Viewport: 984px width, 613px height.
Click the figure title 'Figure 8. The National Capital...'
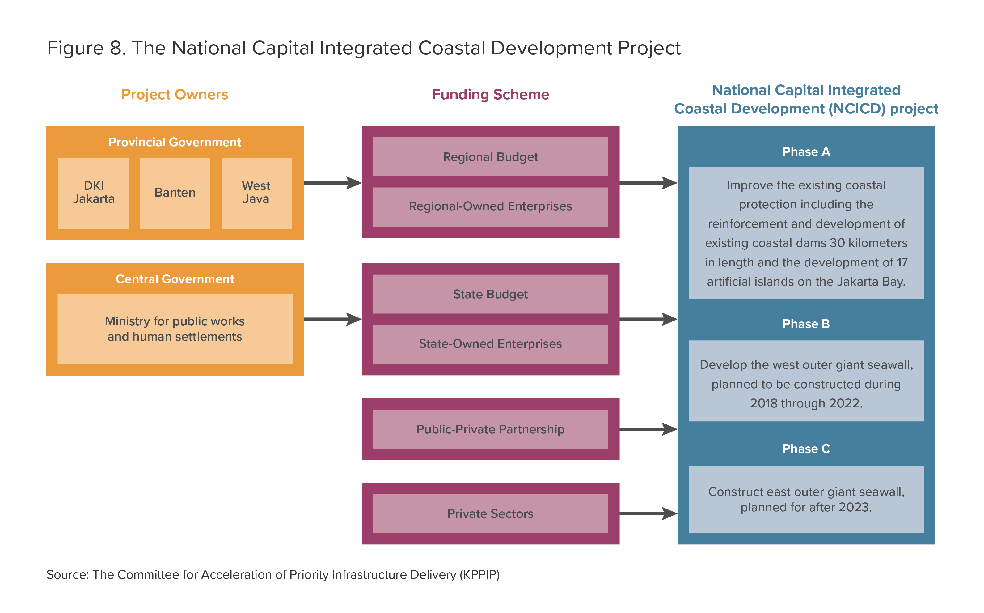coord(363,48)
